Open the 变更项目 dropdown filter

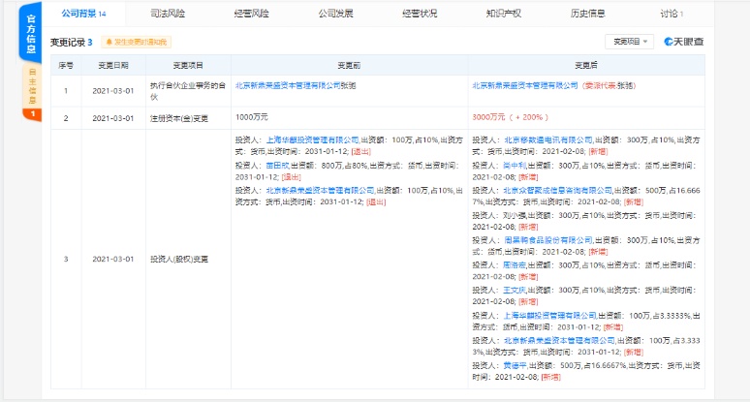click(x=631, y=42)
